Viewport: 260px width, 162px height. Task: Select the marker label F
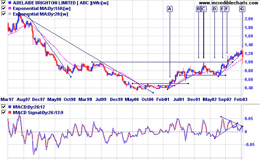pyautogui.click(x=227, y=9)
